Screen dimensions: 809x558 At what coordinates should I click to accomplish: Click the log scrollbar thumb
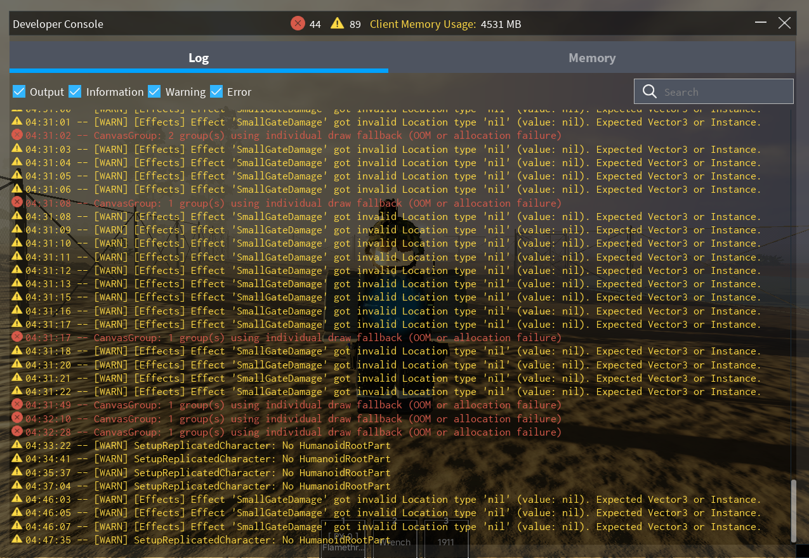[793, 510]
